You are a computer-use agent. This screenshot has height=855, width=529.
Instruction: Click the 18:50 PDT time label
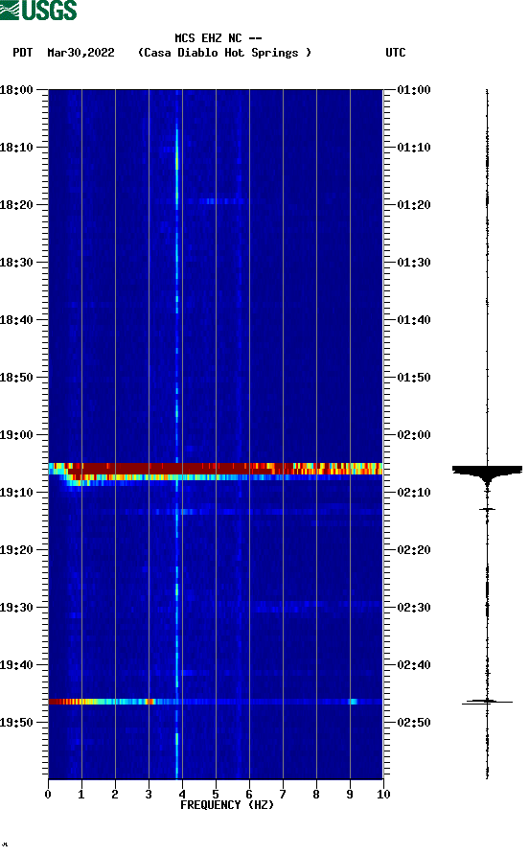coord(16,378)
